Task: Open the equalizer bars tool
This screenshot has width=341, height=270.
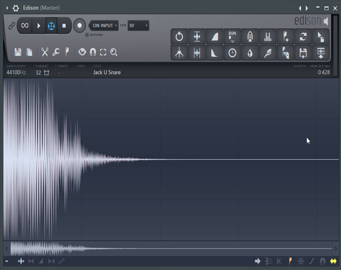Action: point(267,36)
